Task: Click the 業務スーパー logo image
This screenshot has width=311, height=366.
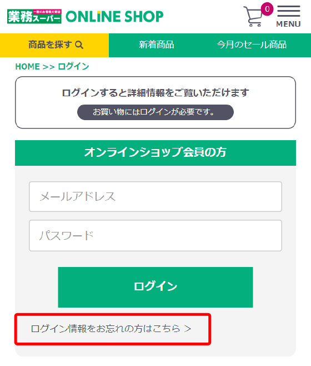Action: click(x=34, y=16)
